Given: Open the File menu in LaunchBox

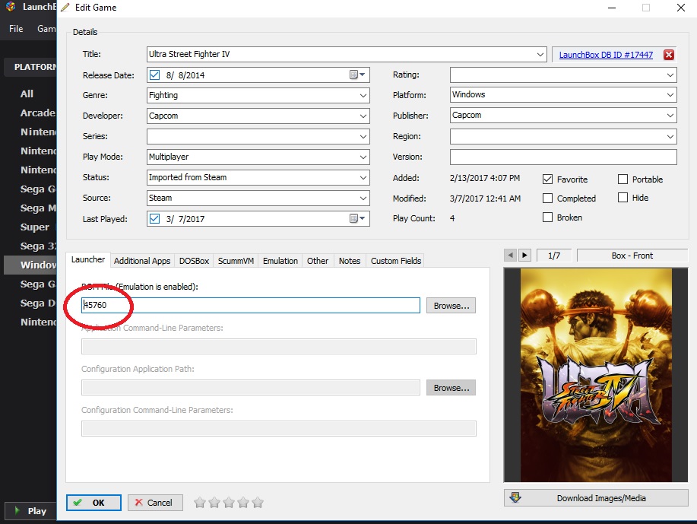Looking at the screenshot, I should [x=16, y=28].
